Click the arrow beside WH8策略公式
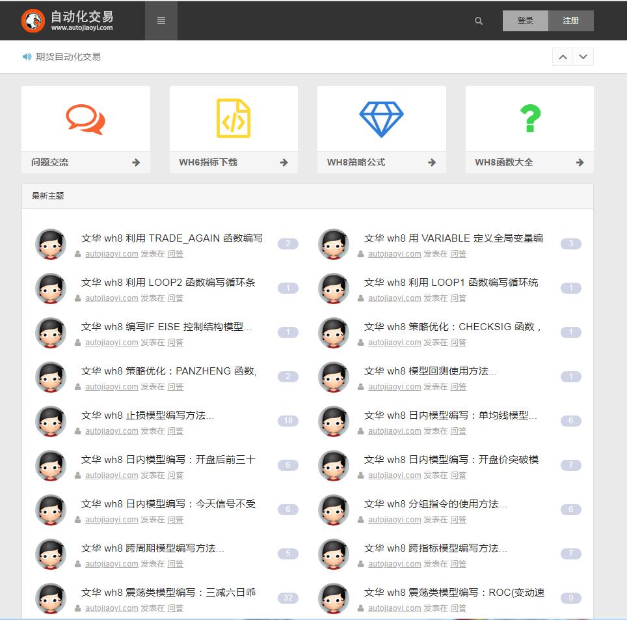Image resolution: width=627 pixels, height=620 pixels. (432, 163)
